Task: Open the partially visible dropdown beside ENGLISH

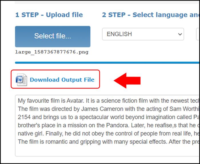Action: pos(198,34)
